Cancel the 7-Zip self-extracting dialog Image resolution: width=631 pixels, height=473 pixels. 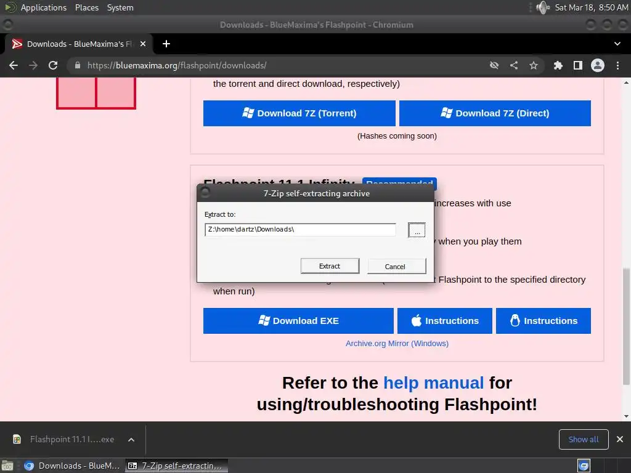[396, 266]
